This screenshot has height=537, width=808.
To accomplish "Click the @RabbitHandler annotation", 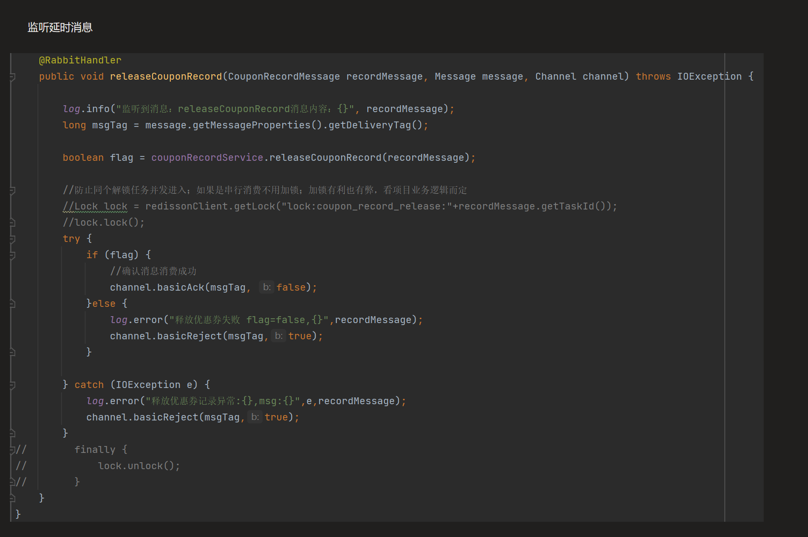I will click(80, 60).
